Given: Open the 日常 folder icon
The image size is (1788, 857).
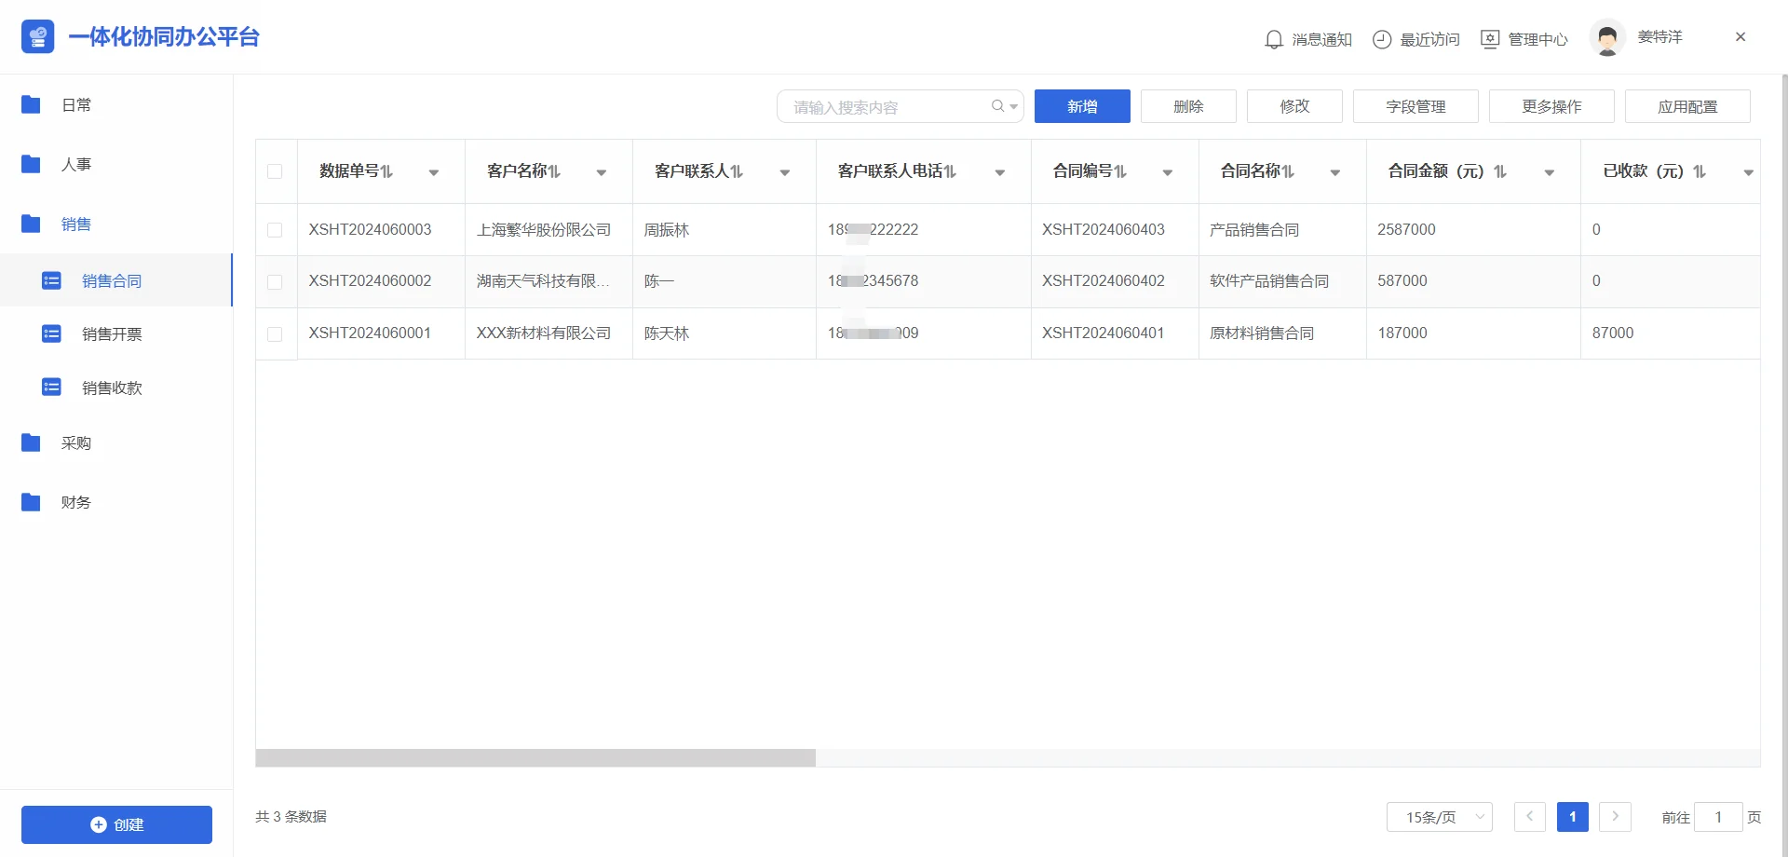Looking at the screenshot, I should pyautogui.click(x=31, y=104).
